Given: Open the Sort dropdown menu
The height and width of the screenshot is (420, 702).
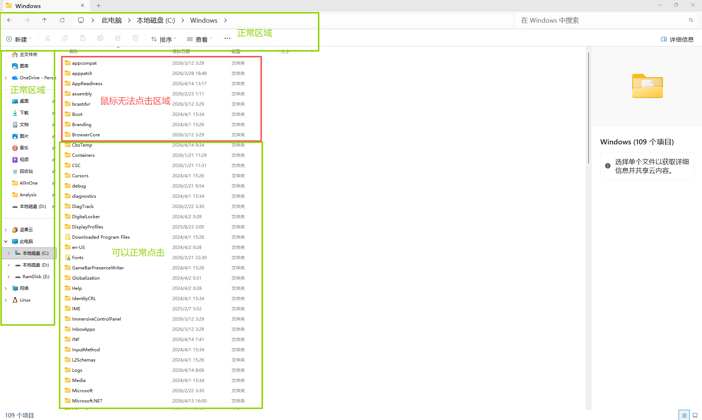Looking at the screenshot, I should coord(164,39).
